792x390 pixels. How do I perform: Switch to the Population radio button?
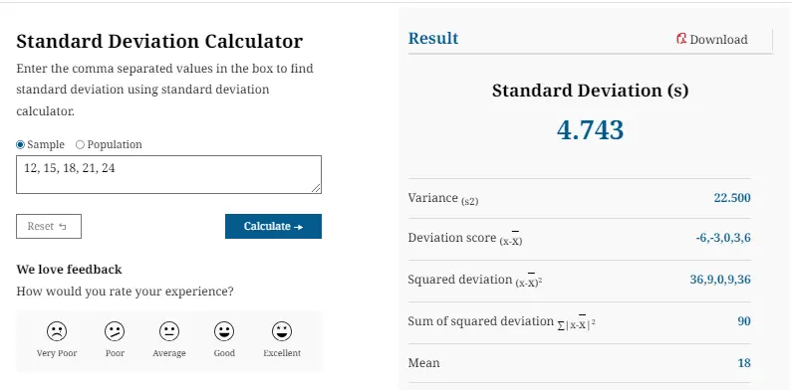coord(80,145)
